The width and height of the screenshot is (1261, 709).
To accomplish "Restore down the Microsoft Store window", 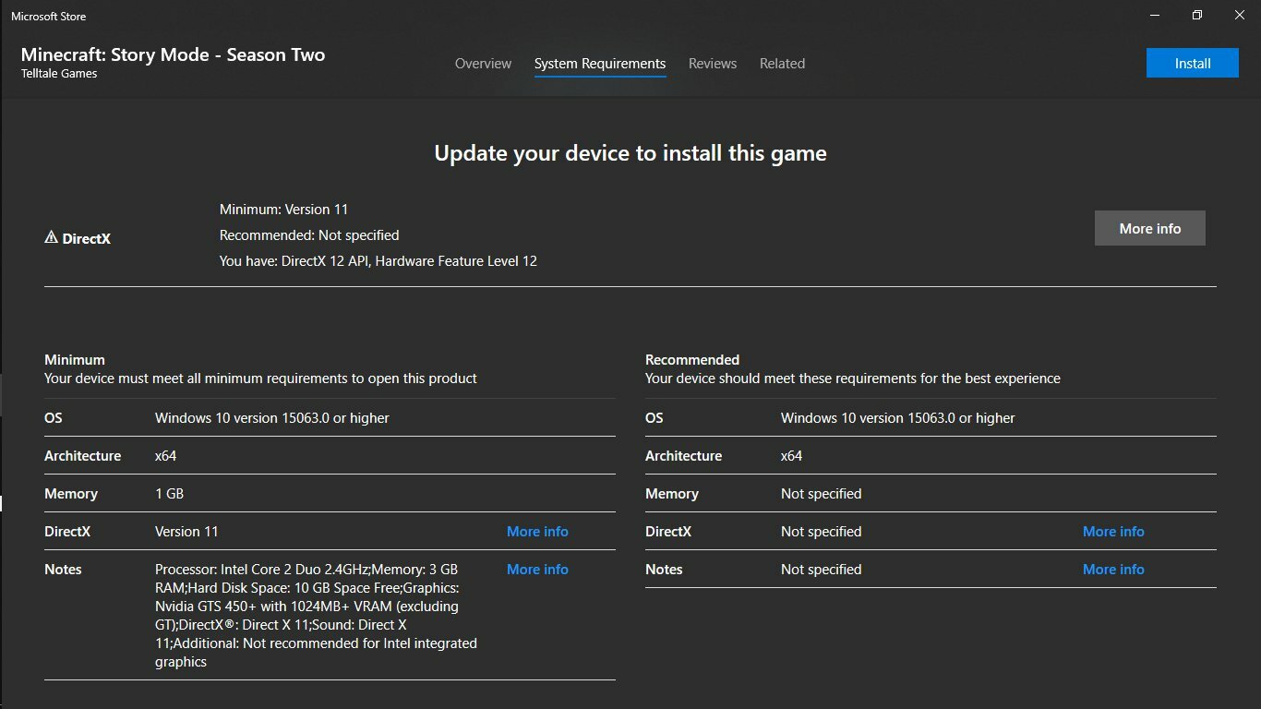I will click(x=1197, y=15).
